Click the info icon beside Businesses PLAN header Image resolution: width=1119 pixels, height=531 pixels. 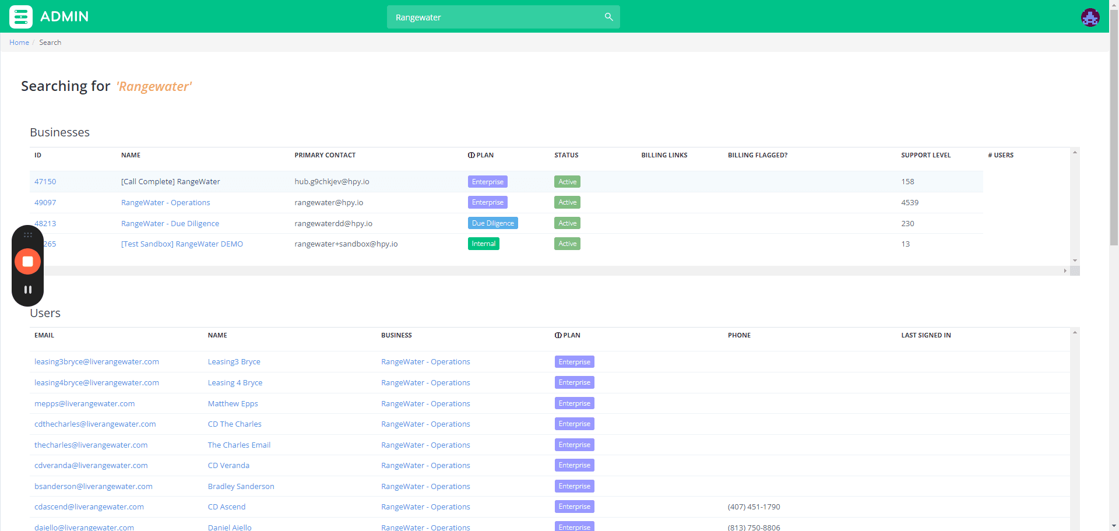point(471,155)
